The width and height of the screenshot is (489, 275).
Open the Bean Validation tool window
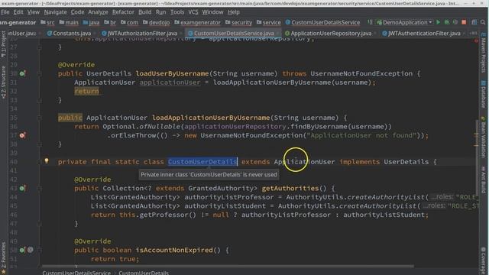[484, 137]
